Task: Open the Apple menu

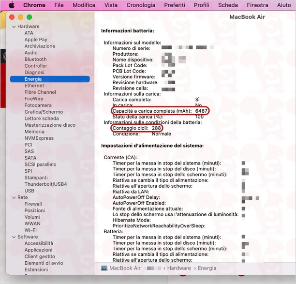Action: click(x=12, y=5)
